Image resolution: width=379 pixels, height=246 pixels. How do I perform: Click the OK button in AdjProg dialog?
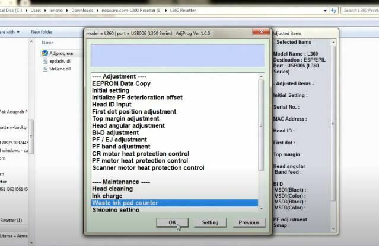coord(172,222)
